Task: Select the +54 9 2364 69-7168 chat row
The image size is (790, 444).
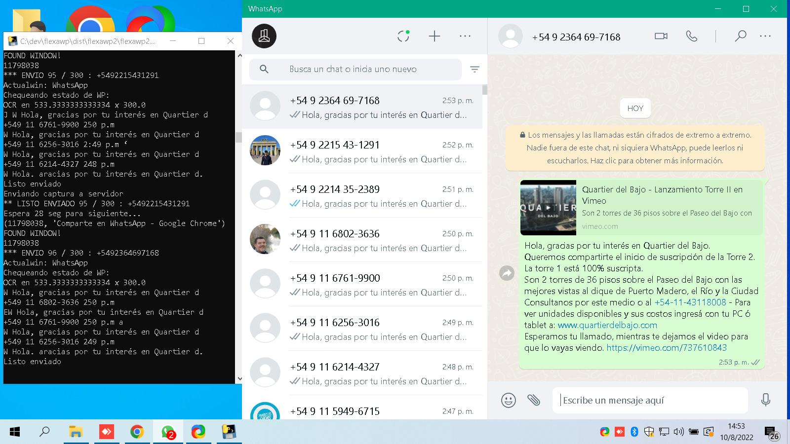Action: coord(362,107)
